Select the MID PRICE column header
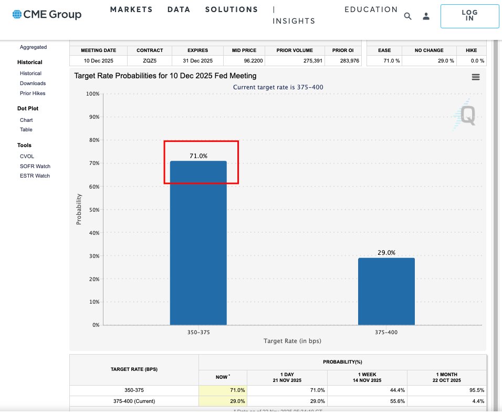 pos(244,50)
